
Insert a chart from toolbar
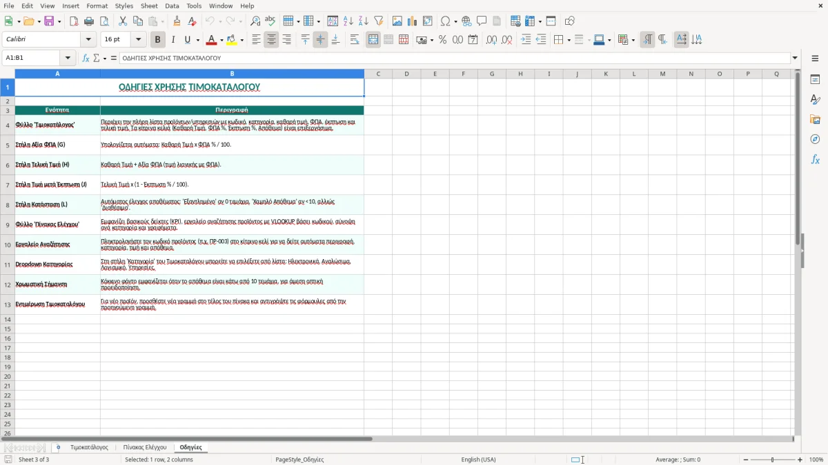pyautogui.click(x=413, y=21)
